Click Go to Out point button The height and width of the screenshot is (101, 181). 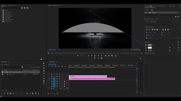coord(102,56)
